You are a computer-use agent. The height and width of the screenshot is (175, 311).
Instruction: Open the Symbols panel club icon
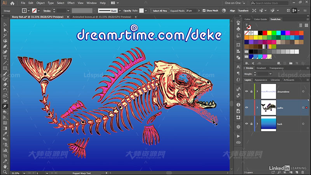(x=238, y=29)
